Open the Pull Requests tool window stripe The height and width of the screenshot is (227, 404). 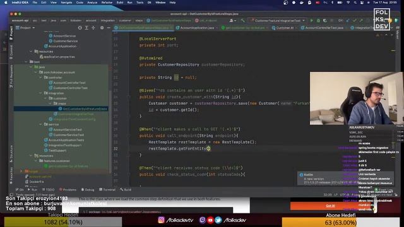point(11,76)
